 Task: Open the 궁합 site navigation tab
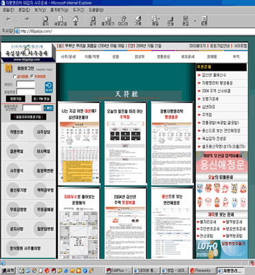[115, 56]
